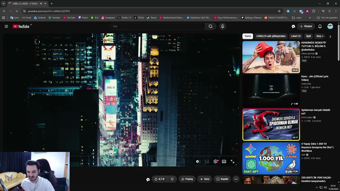Open 250.000TL'lik YENİ SAÇIM video title
Screen dimensions: 340x191
(x=317, y=179)
